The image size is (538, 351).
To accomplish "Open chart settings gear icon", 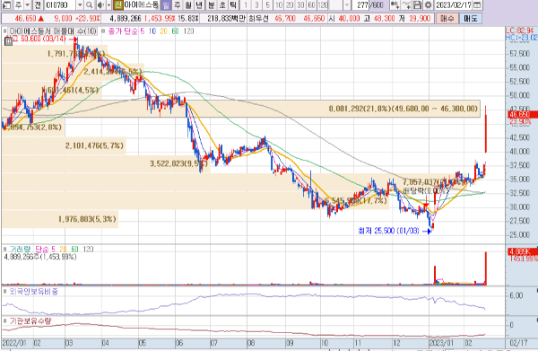I will pyautogui.click(x=429, y=4).
